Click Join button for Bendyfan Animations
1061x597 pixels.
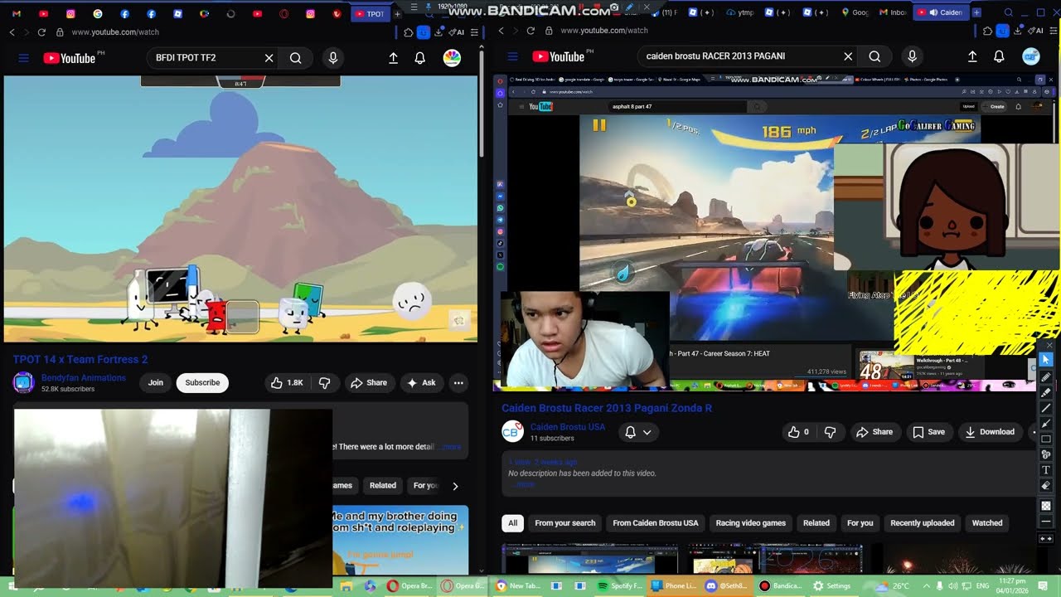pyautogui.click(x=156, y=383)
